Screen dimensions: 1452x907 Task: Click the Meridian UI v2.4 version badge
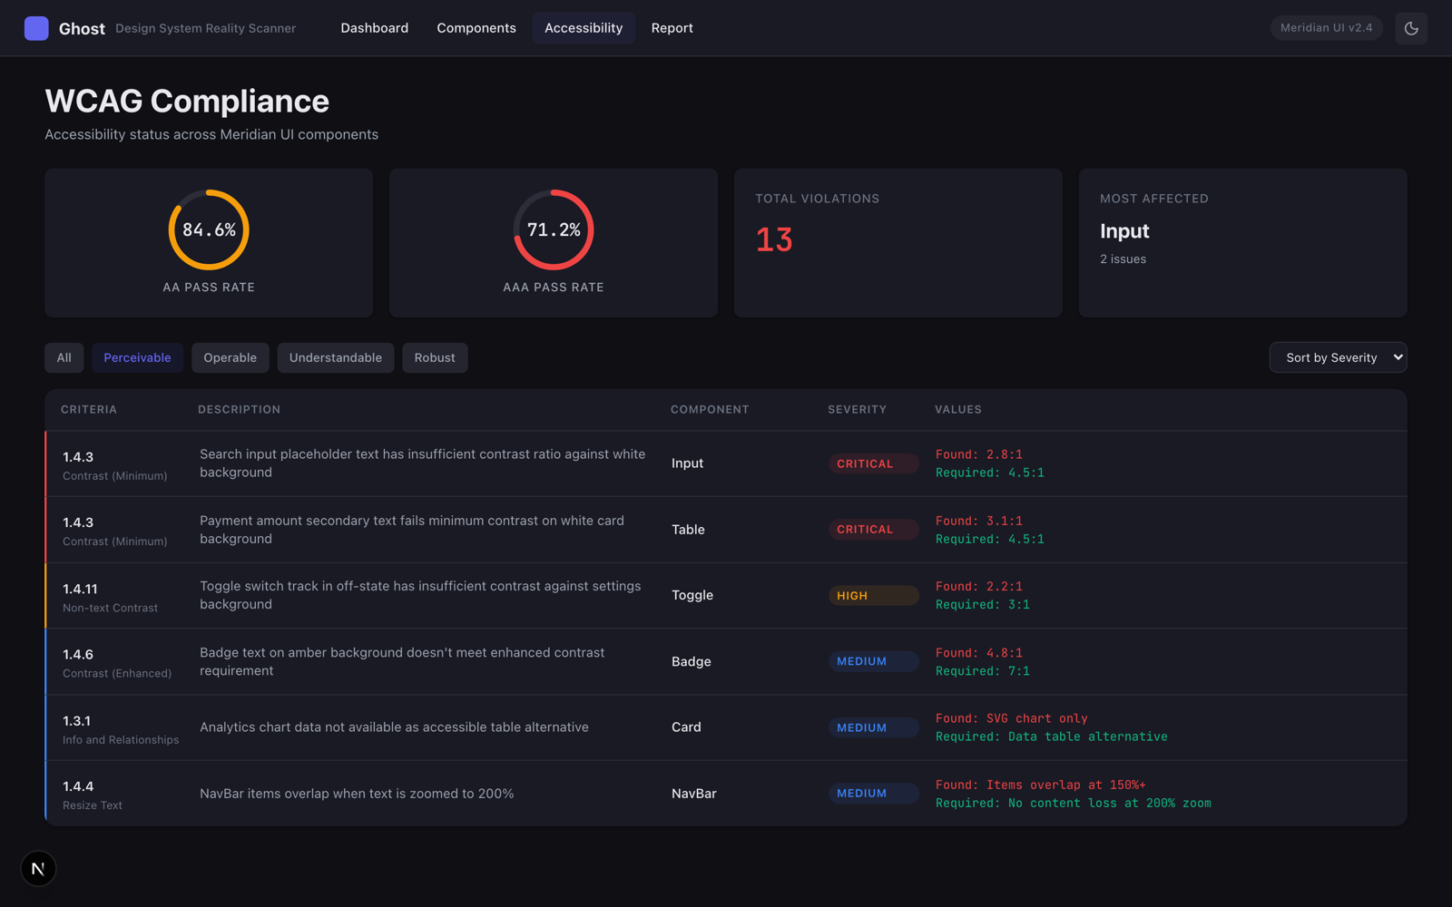point(1326,28)
